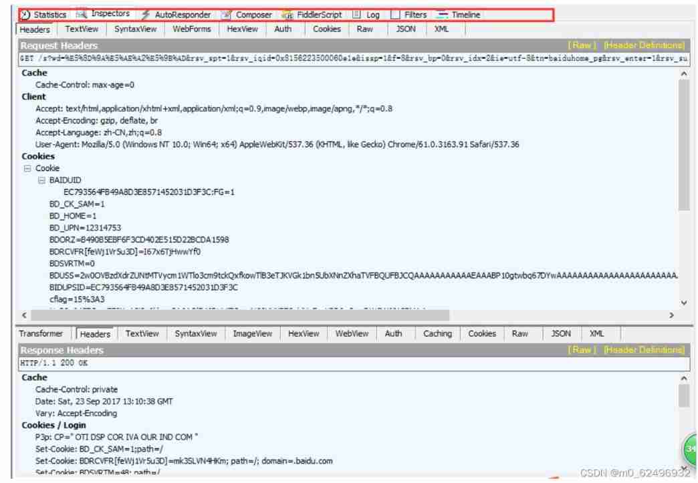698x483 pixels.
Task: Click Header Definitions link in Request Headers
Action: (x=644, y=45)
